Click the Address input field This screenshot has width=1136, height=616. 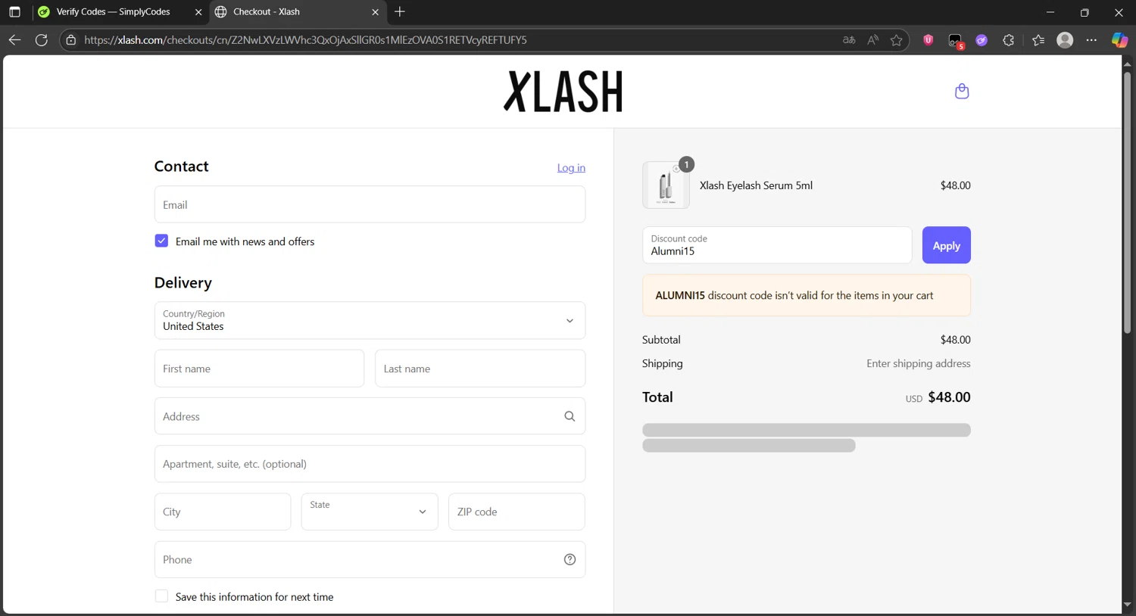click(370, 416)
